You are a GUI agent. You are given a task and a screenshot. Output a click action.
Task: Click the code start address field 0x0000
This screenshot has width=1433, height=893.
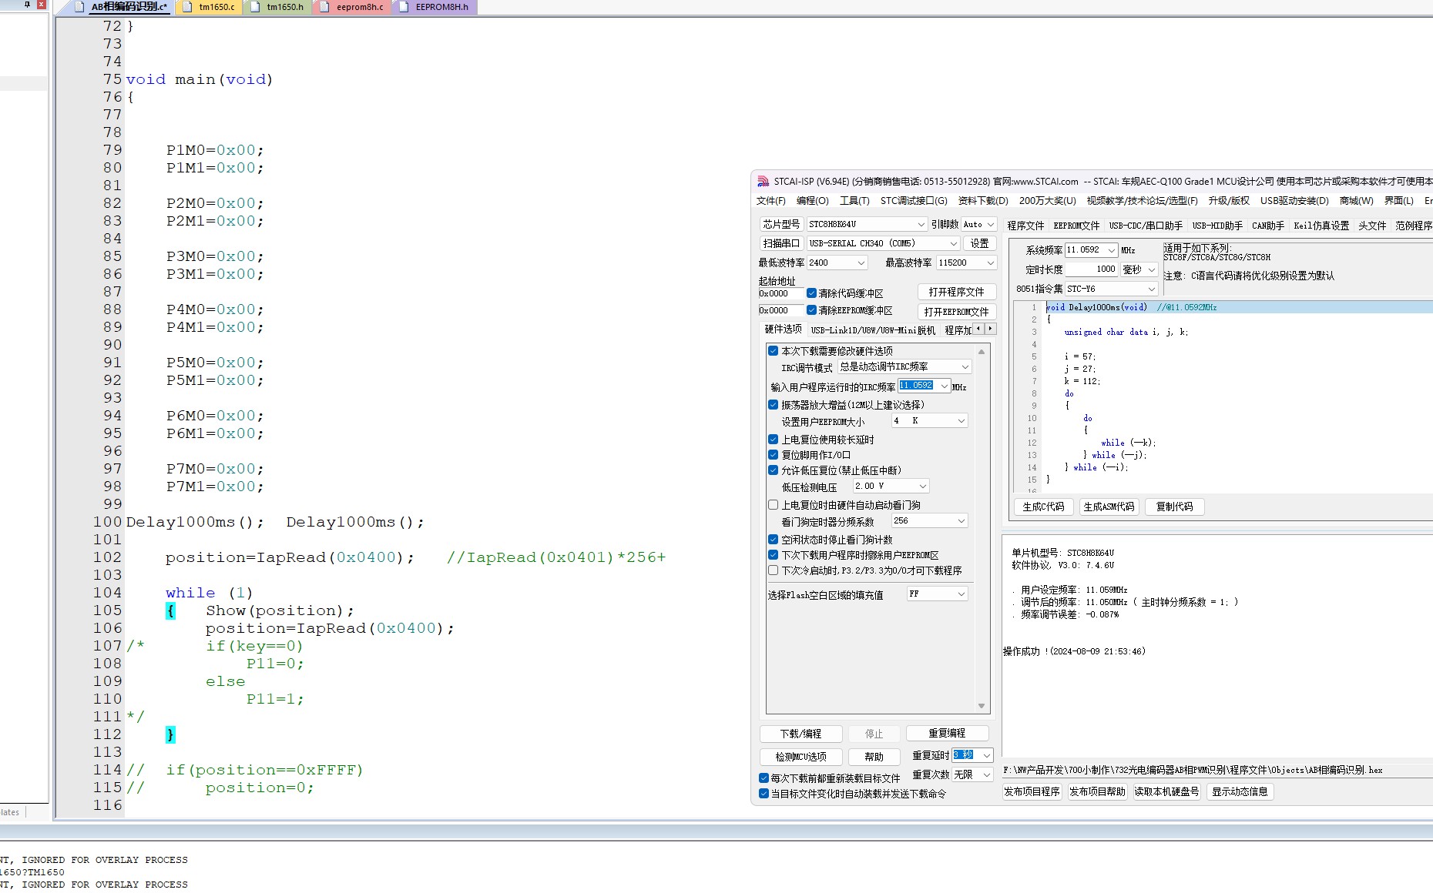[780, 293]
